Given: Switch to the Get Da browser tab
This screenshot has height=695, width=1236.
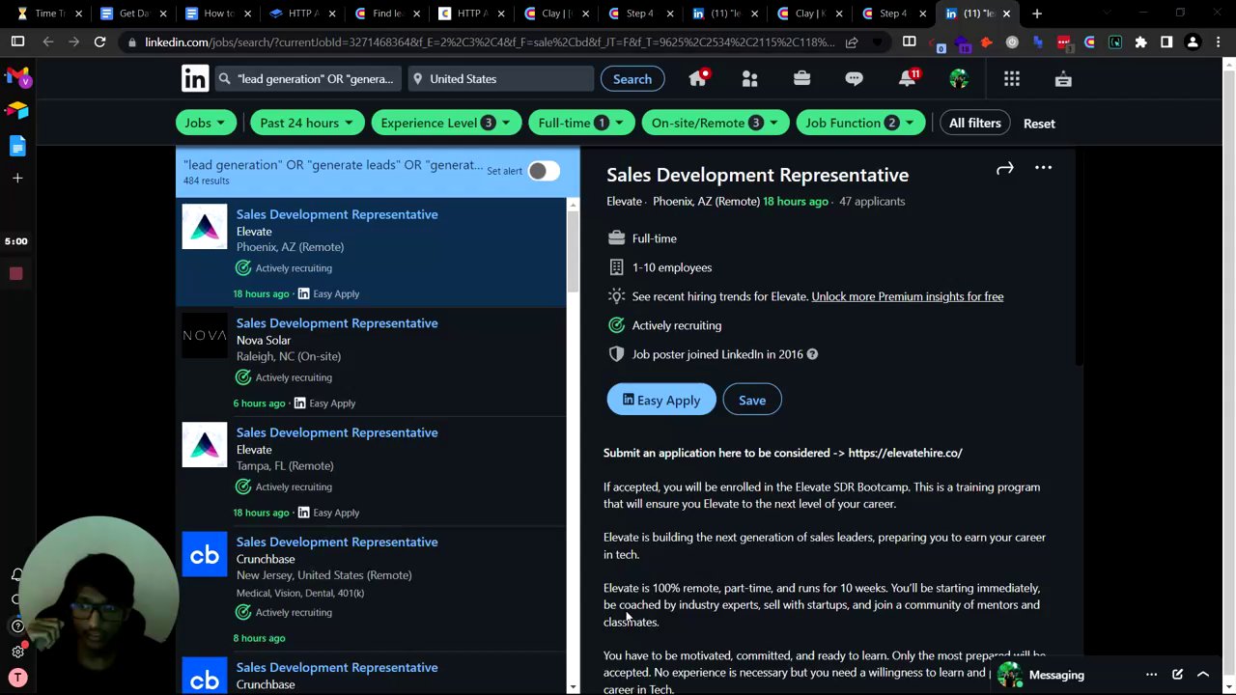Looking at the screenshot, I should click(133, 14).
